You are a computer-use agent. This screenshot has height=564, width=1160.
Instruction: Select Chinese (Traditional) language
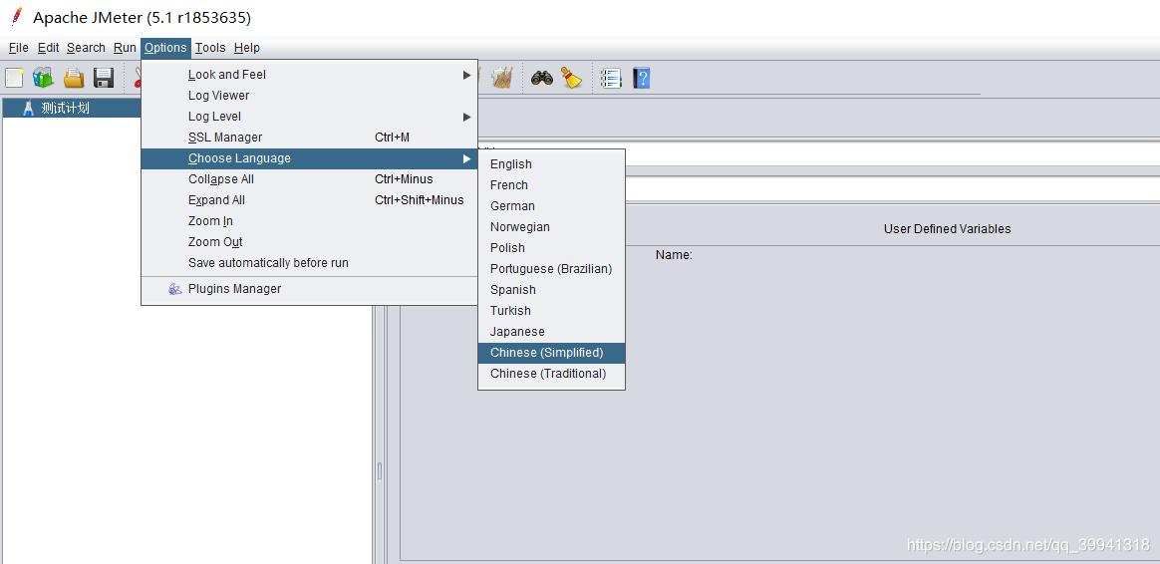(x=552, y=374)
